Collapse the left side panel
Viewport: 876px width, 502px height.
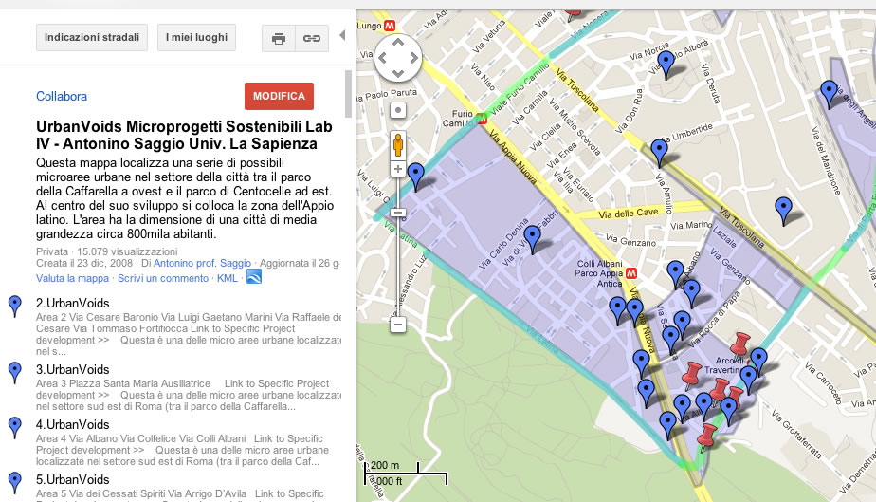(342, 37)
